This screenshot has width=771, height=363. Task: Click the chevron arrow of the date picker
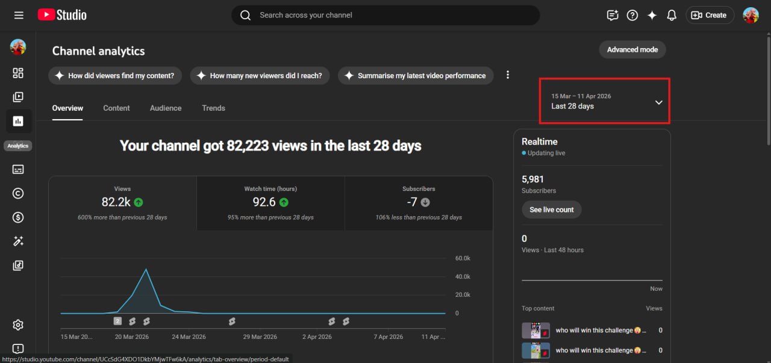[x=658, y=102]
